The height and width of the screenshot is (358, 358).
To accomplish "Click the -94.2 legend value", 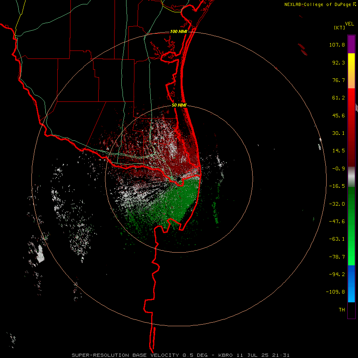I will pos(337,274).
